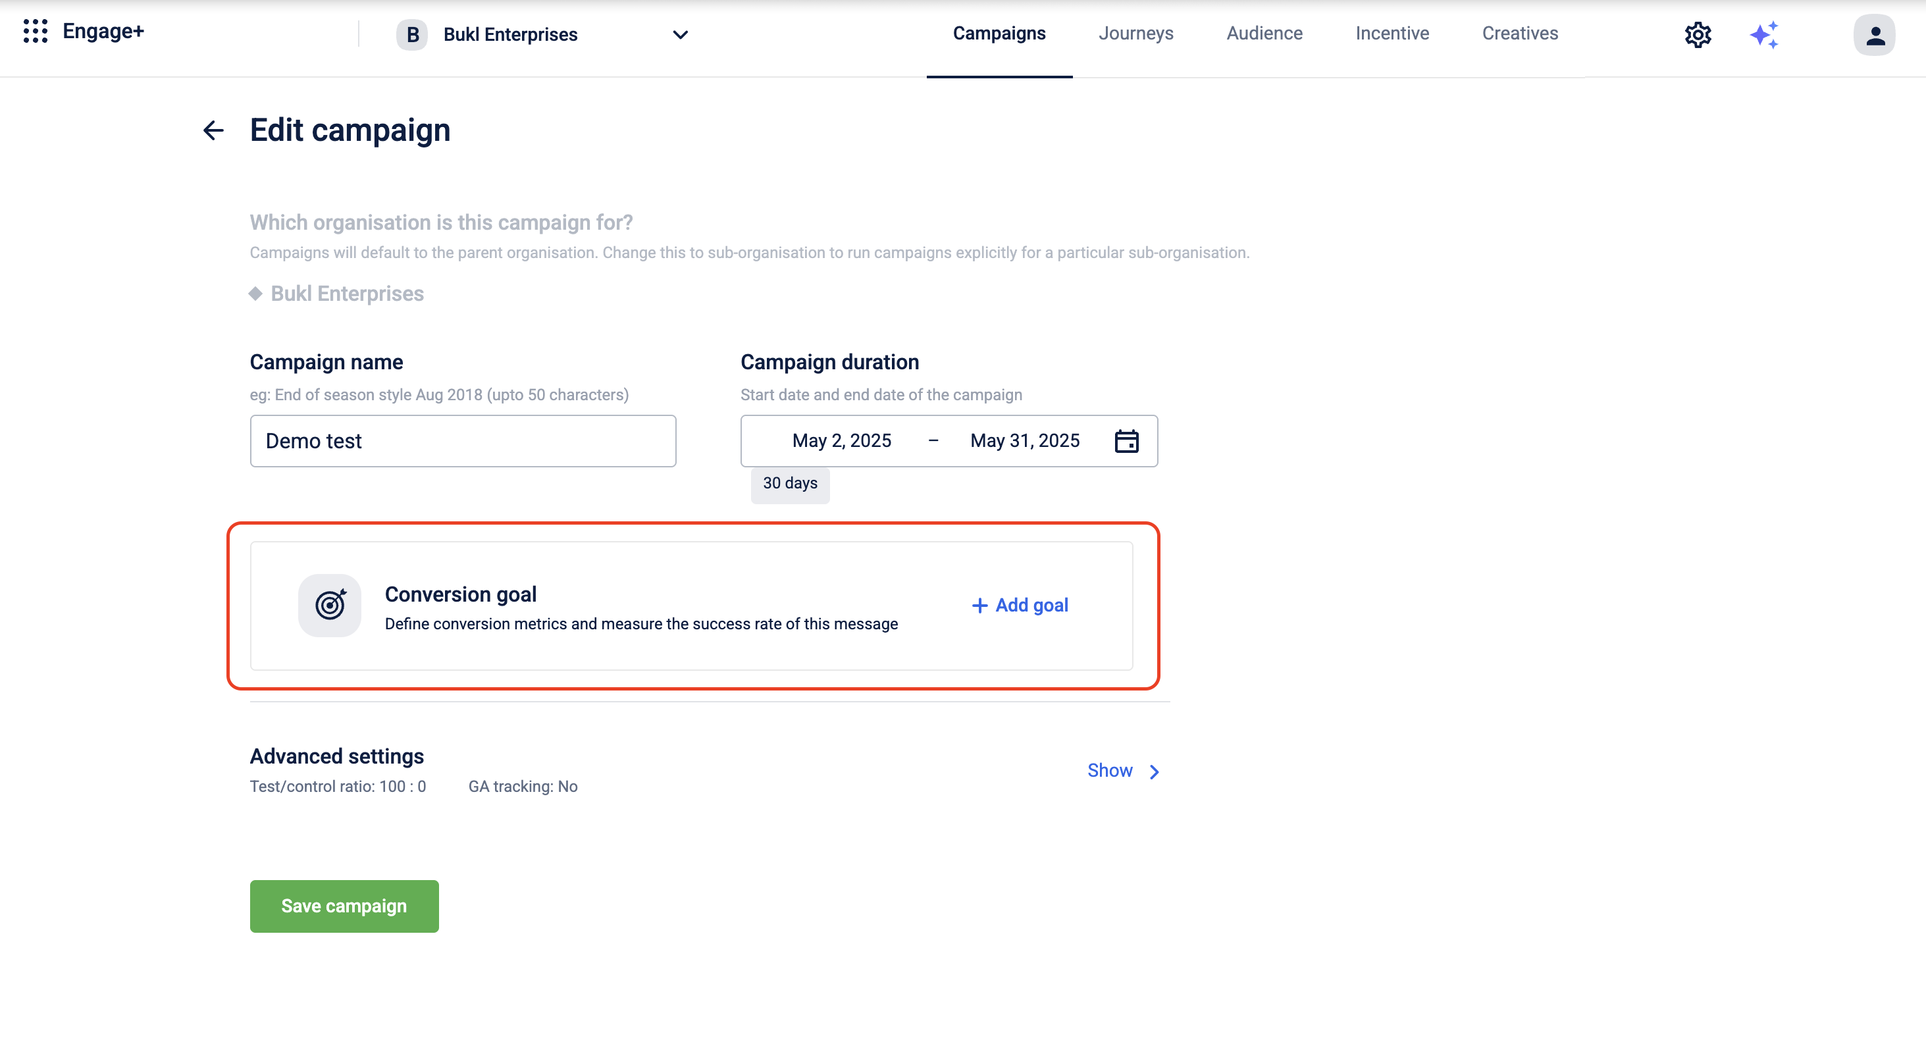Image resolution: width=1926 pixels, height=1044 pixels.
Task: Click the settings gear icon
Action: point(1697,34)
